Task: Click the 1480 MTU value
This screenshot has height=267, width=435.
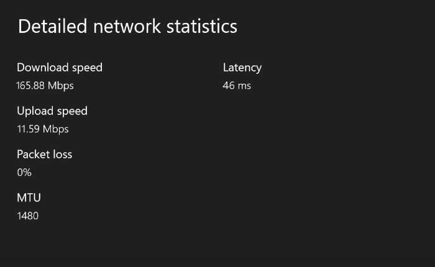Action: (27, 216)
